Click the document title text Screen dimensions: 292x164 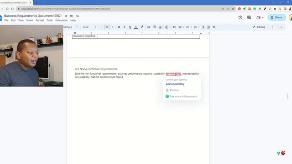pyautogui.click(x=33, y=16)
